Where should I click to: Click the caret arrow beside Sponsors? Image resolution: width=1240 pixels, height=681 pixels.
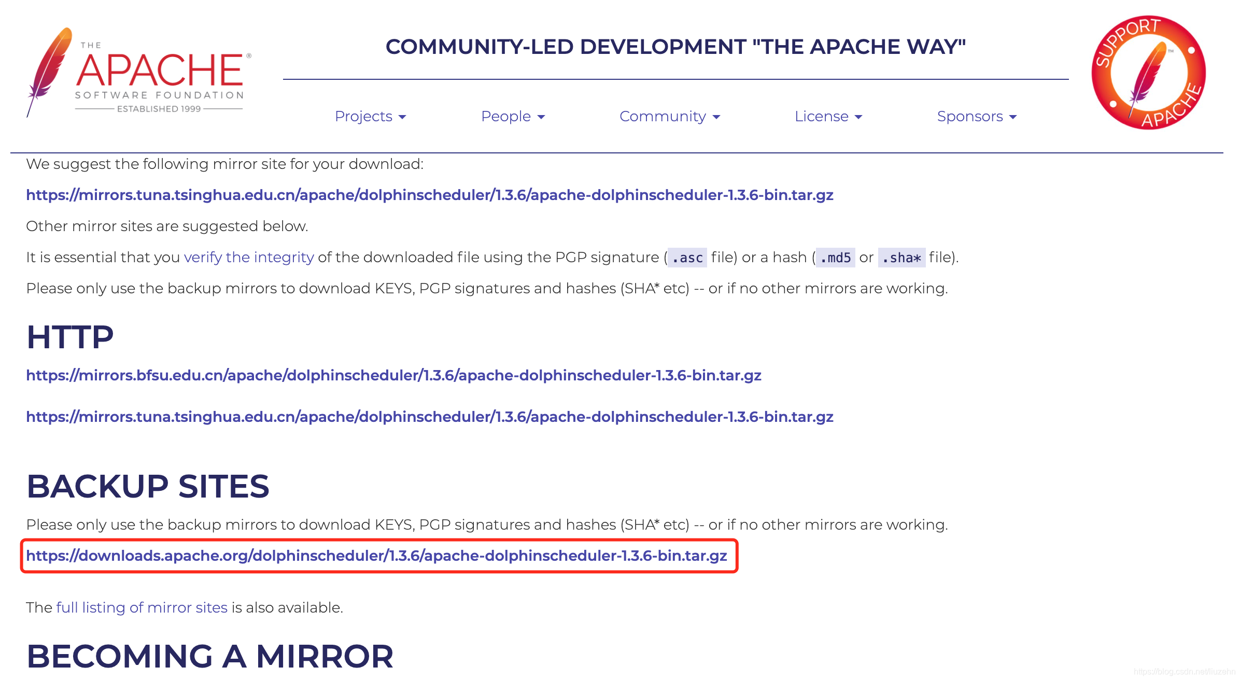click(1013, 118)
